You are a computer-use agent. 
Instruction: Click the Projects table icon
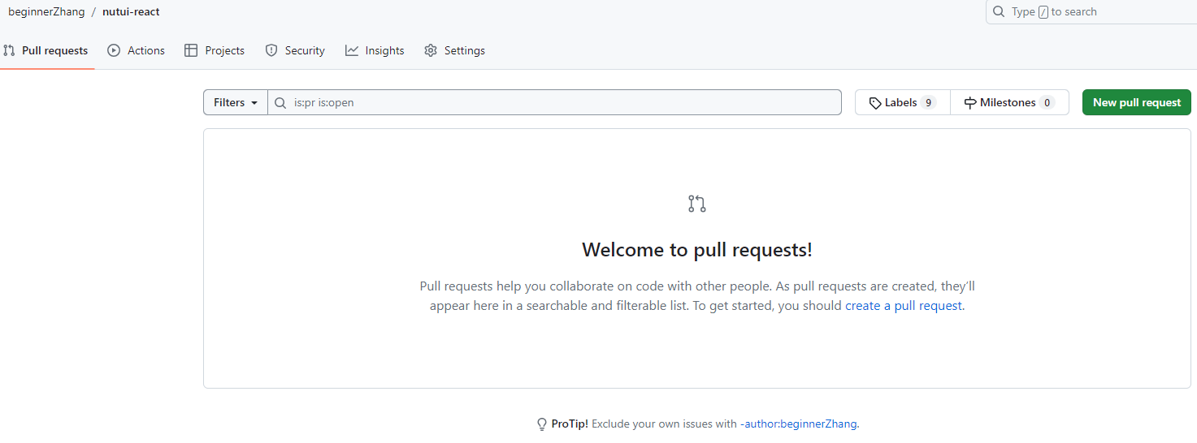pos(191,50)
